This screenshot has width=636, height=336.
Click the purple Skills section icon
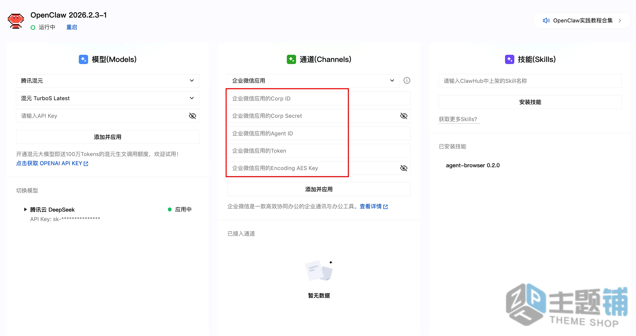509,59
